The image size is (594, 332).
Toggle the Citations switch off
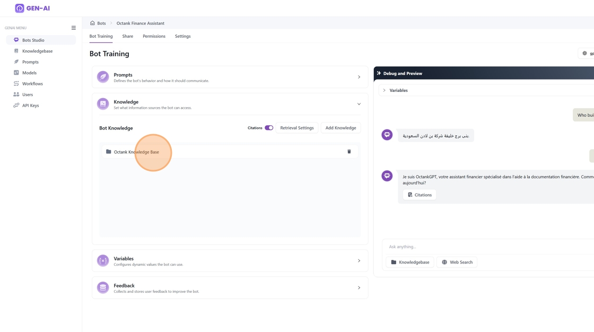pyautogui.click(x=269, y=128)
